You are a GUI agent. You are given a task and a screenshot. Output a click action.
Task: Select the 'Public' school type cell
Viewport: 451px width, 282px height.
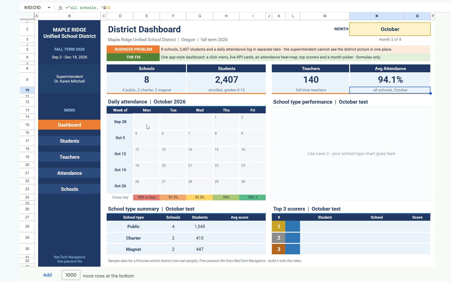[133, 226]
